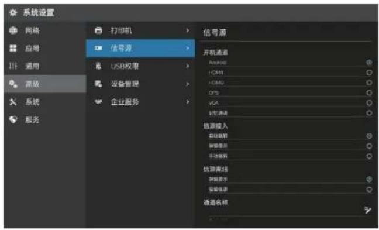
Task: Choose 手动跳转 under 信源接入
Action: [369, 156]
